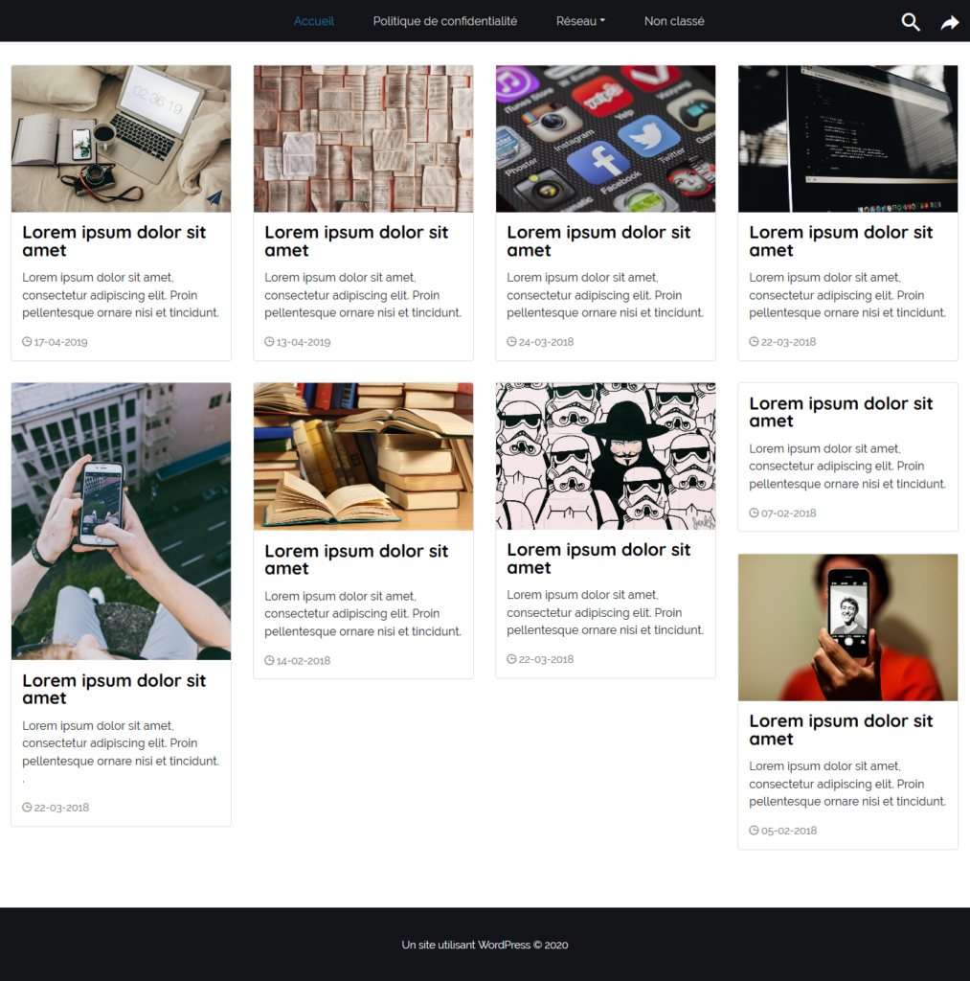Click the clock icon beside 05-02-2018
Screen dimensions: 970x981
pos(754,830)
